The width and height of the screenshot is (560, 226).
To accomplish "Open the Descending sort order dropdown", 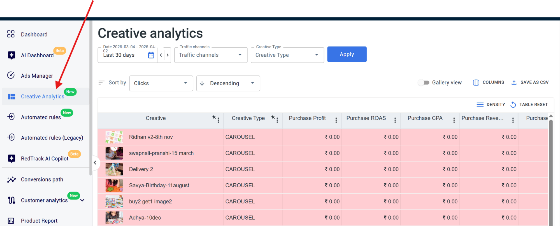I will [228, 83].
